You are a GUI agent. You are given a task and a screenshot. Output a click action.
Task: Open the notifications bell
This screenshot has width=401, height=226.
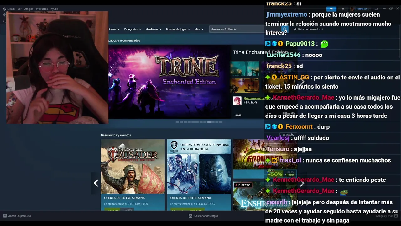coord(343,9)
